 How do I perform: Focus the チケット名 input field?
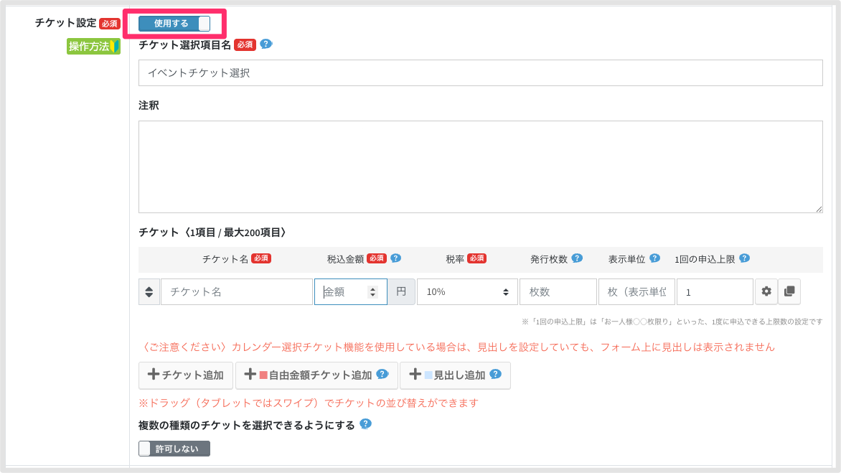click(x=237, y=291)
